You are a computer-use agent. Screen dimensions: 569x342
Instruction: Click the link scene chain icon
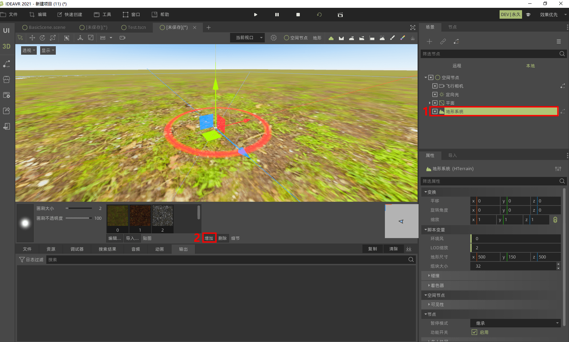click(x=443, y=41)
